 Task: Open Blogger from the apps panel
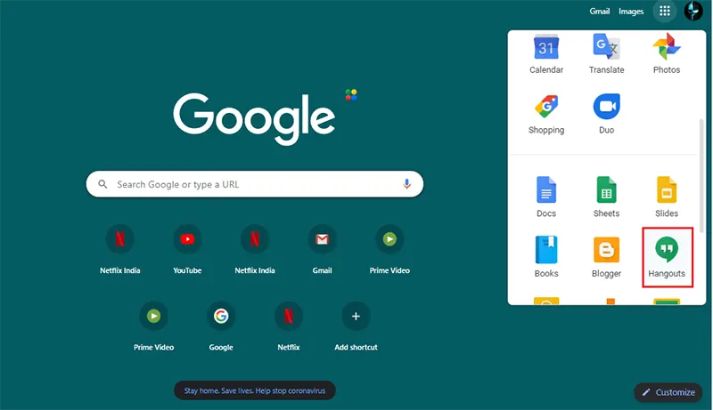pos(606,257)
